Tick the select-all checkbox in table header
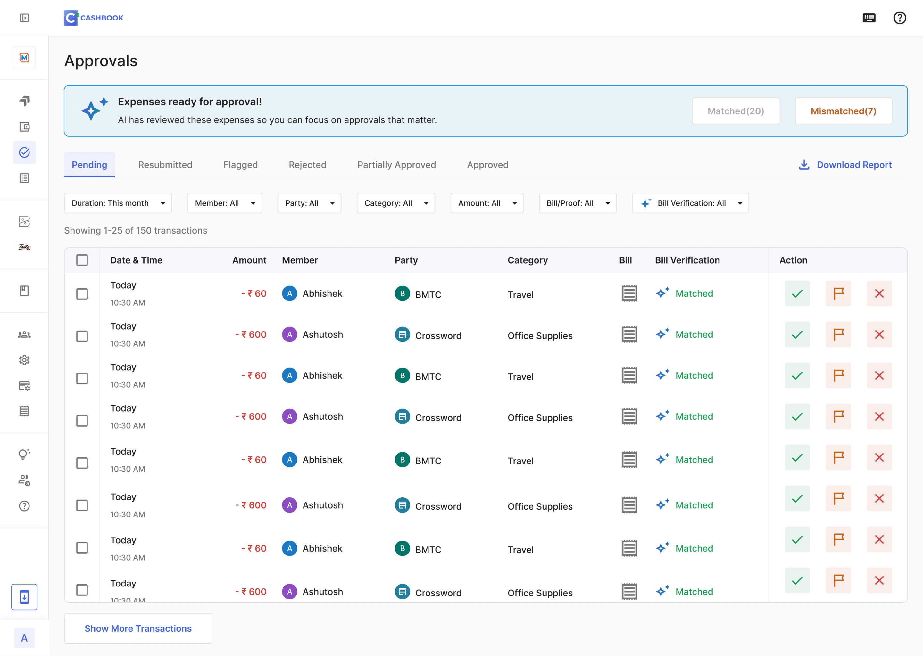The image size is (923, 656). coord(82,260)
